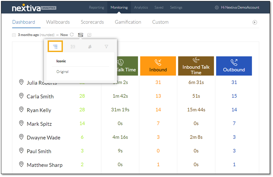273x177 pixels.
Task: Select the green Talk Time header
Action: 127,66
